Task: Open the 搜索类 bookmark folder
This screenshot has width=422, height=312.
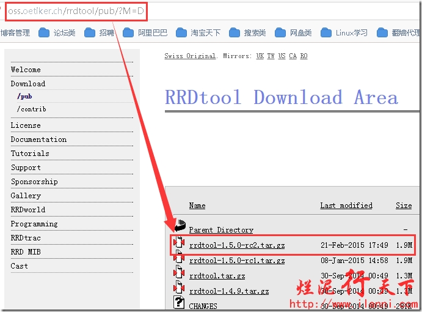Action: (x=247, y=33)
